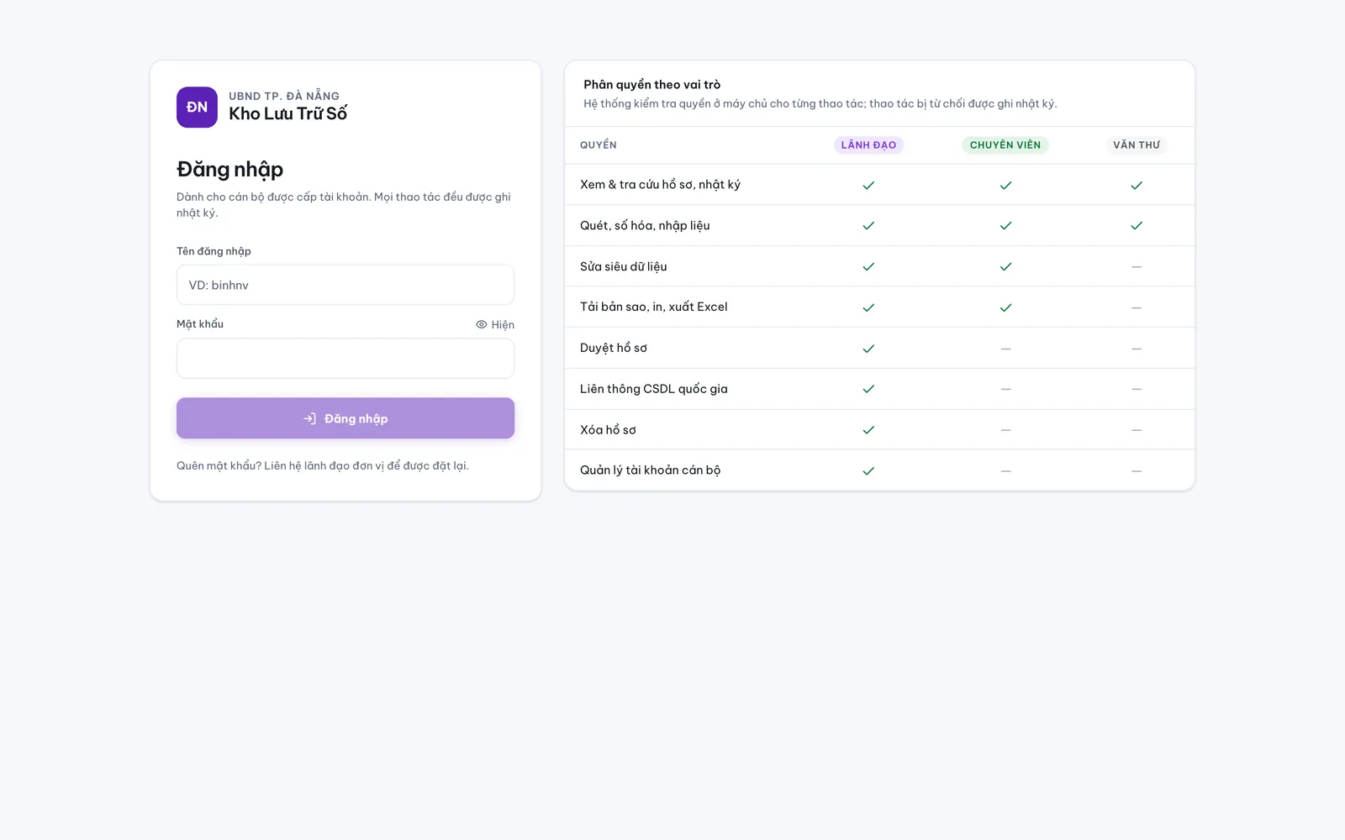This screenshot has width=1345, height=840.
Task: Select the Lãnh đạo role column header
Action: (x=868, y=145)
